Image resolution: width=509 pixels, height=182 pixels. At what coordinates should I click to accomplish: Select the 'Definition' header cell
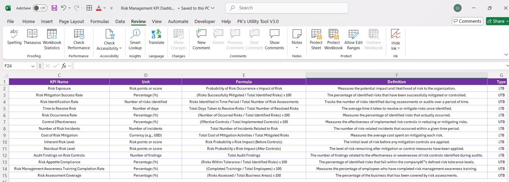pyautogui.click(x=396, y=82)
